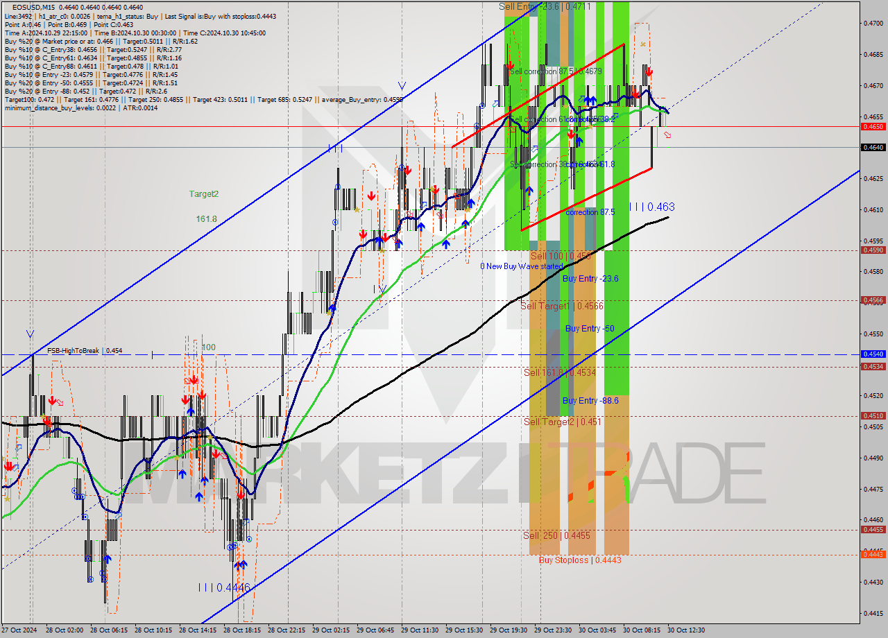Select the 'Sell 161.8 | 0.4534' label
Image resolution: width=888 pixels, height=638 pixels.
pos(560,372)
